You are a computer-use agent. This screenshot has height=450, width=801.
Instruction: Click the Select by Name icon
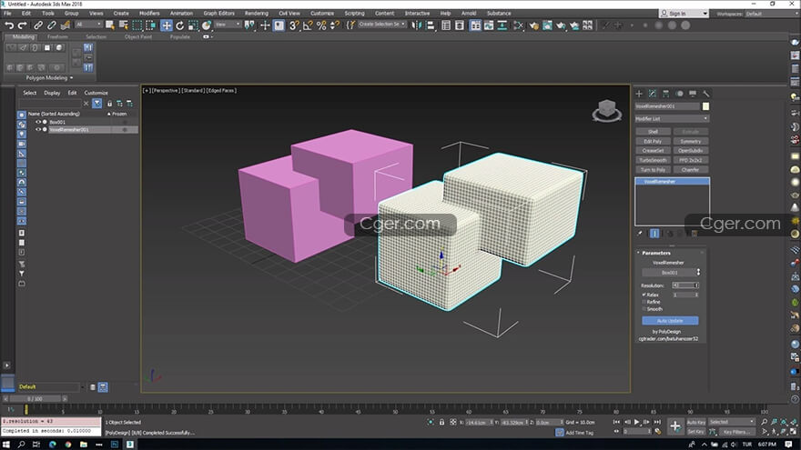[124, 25]
